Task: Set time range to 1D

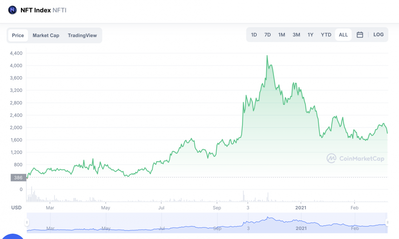Action: (254, 35)
